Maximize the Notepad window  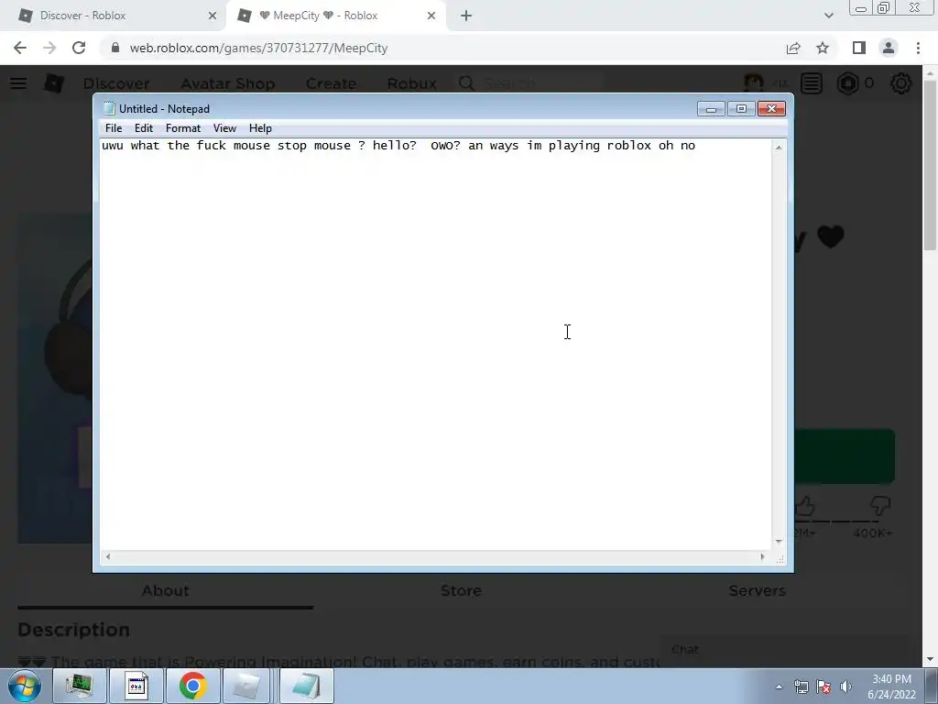click(741, 109)
